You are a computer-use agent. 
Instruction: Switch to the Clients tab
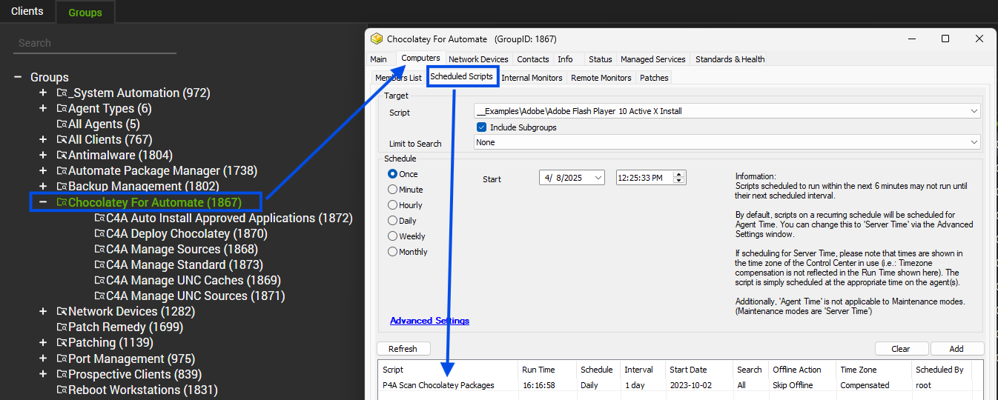(x=27, y=11)
